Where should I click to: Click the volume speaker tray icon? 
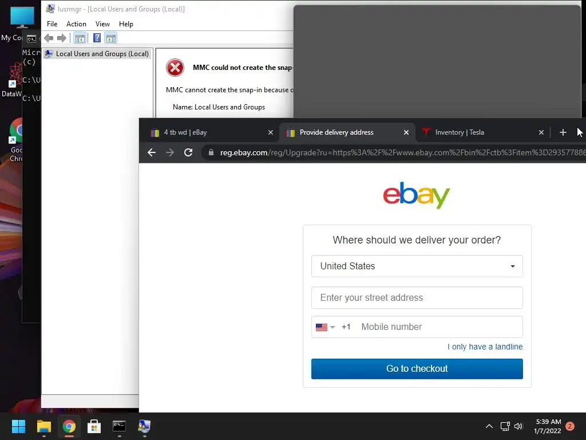tap(518, 426)
